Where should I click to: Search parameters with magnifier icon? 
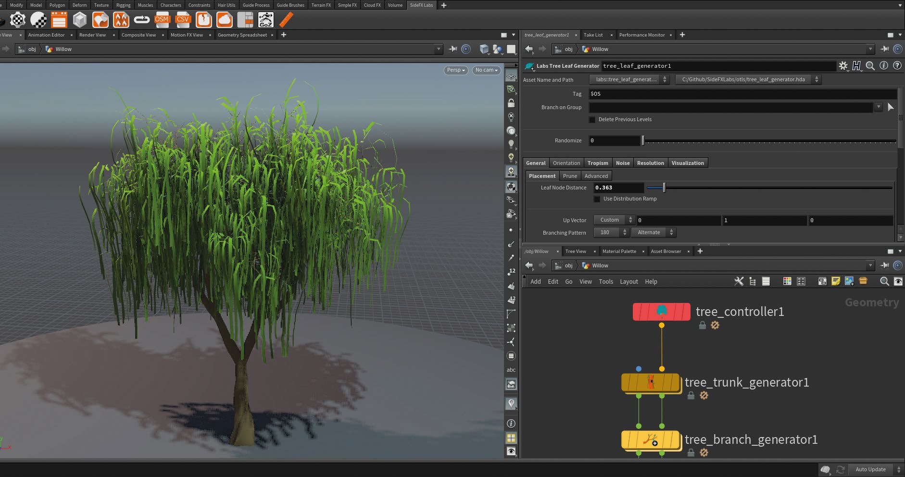[870, 66]
